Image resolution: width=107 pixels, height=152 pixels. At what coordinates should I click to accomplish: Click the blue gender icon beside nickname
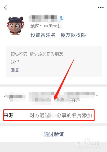coord(61,18)
